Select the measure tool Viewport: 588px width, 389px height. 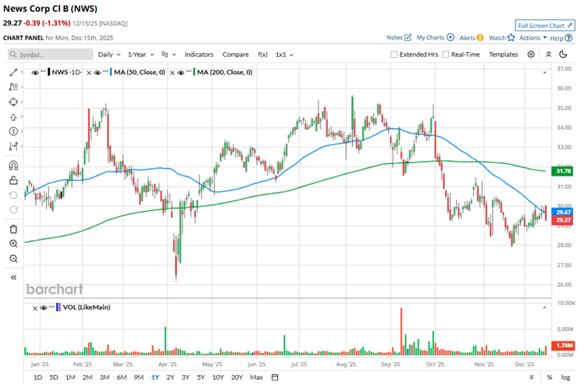pyautogui.click(x=13, y=146)
